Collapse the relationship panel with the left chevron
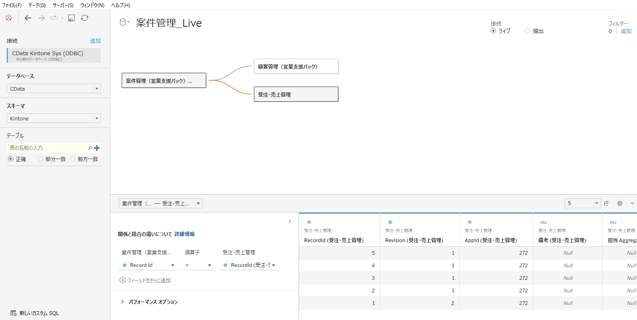Screen dimensions: 637x320 290,221
